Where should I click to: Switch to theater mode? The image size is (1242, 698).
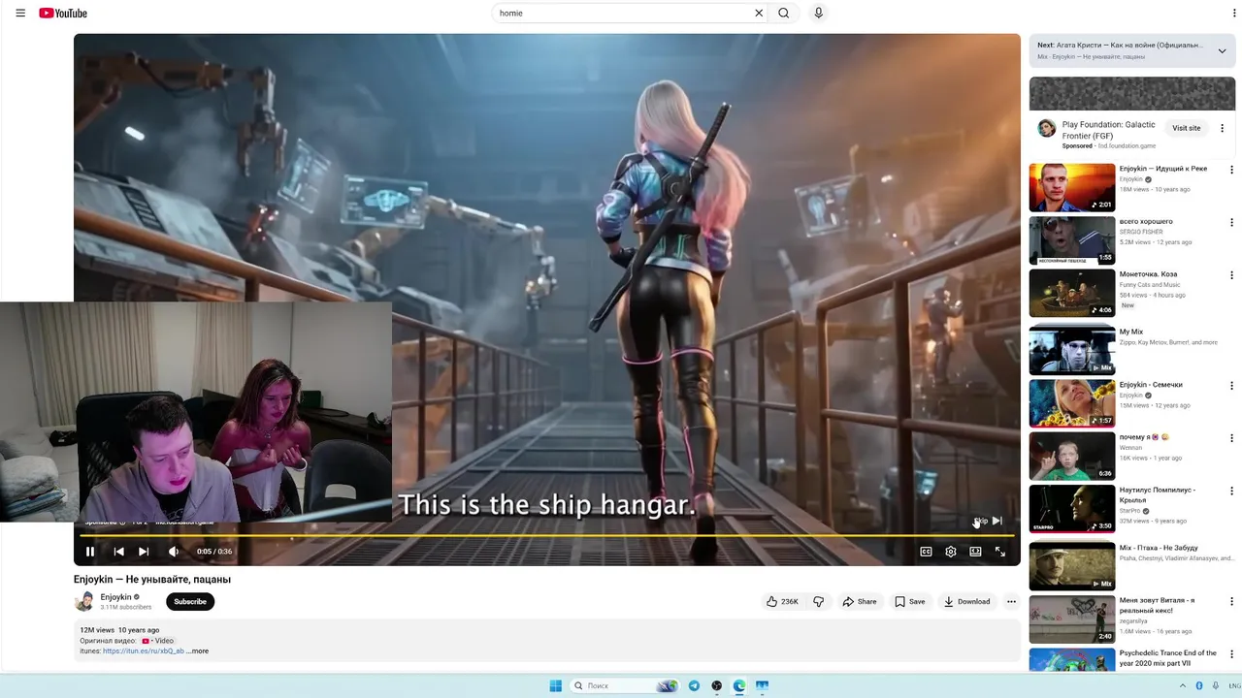point(975,552)
